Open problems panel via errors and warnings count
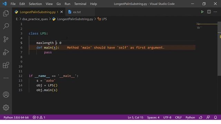221x124 pixels. (39, 117)
